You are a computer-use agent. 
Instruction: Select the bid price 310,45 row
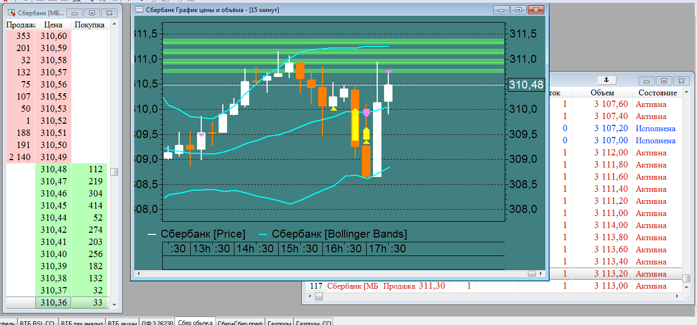click(x=56, y=205)
